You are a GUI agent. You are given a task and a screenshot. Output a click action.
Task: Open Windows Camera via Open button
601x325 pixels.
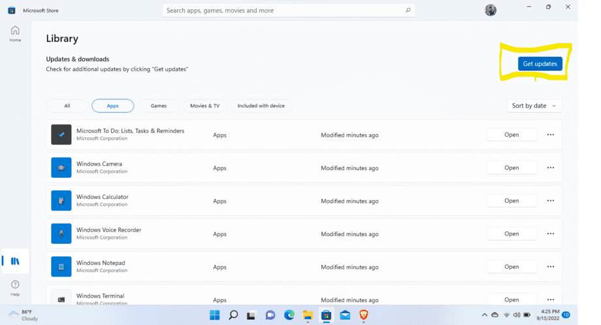click(512, 167)
